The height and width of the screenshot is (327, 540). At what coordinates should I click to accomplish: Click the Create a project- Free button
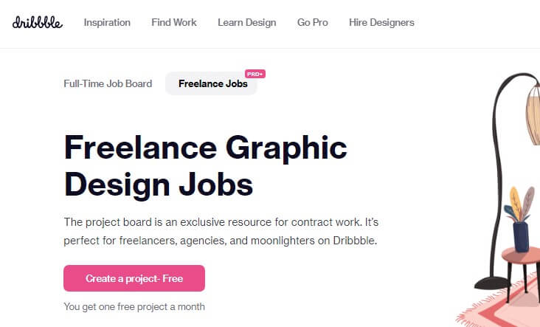pyautogui.click(x=134, y=278)
